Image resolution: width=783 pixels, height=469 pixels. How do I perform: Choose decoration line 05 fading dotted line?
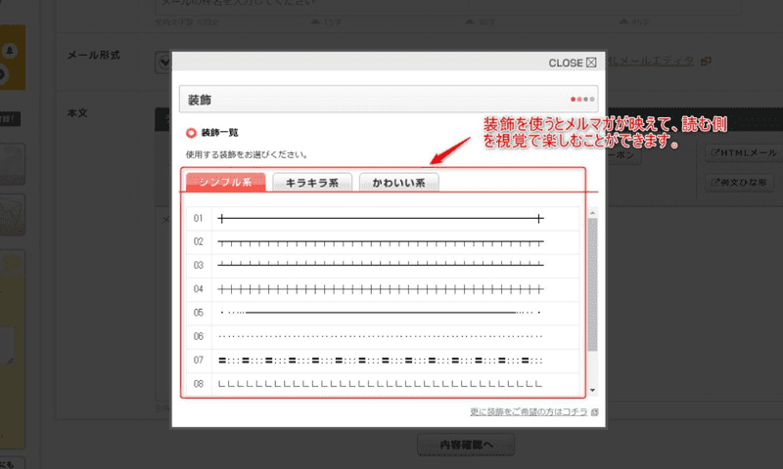pyautogui.click(x=381, y=313)
